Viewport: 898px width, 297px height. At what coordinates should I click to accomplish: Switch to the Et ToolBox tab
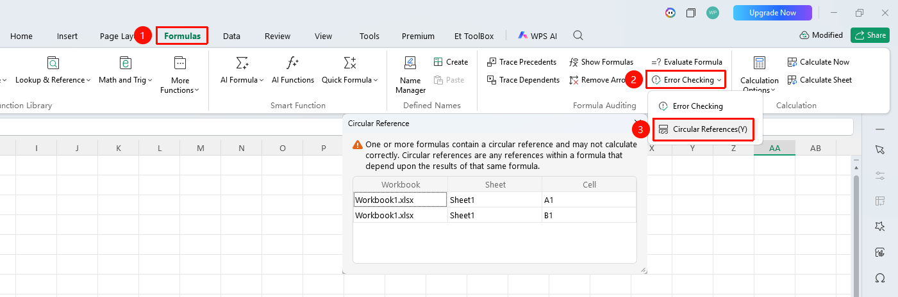pyautogui.click(x=474, y=36)
